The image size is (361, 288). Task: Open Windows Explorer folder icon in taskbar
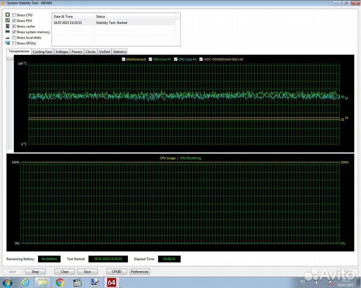[43, 282]
